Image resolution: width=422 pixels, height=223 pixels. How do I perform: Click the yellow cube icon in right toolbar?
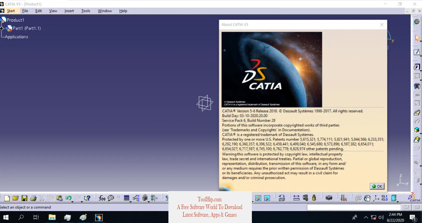point(417,130)
